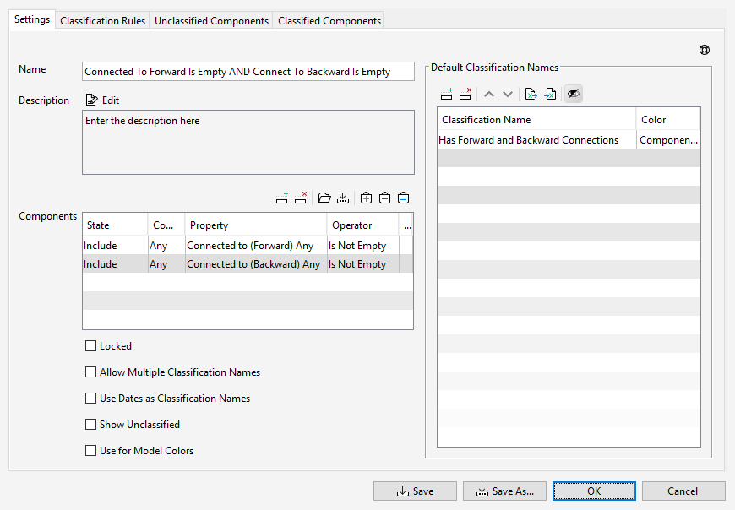Check Allow Multiple Classification Names
The image size is (735, 510).
(x=90, y=372)
